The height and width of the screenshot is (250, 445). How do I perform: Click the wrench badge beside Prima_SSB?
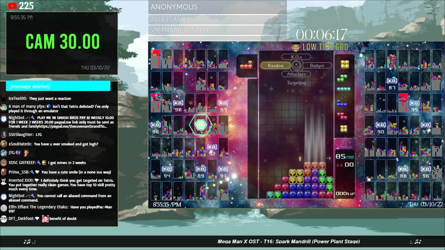click(x=32, y=172)
